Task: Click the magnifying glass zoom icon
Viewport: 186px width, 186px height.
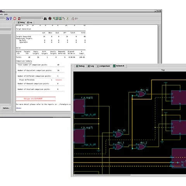Action: 54,19
